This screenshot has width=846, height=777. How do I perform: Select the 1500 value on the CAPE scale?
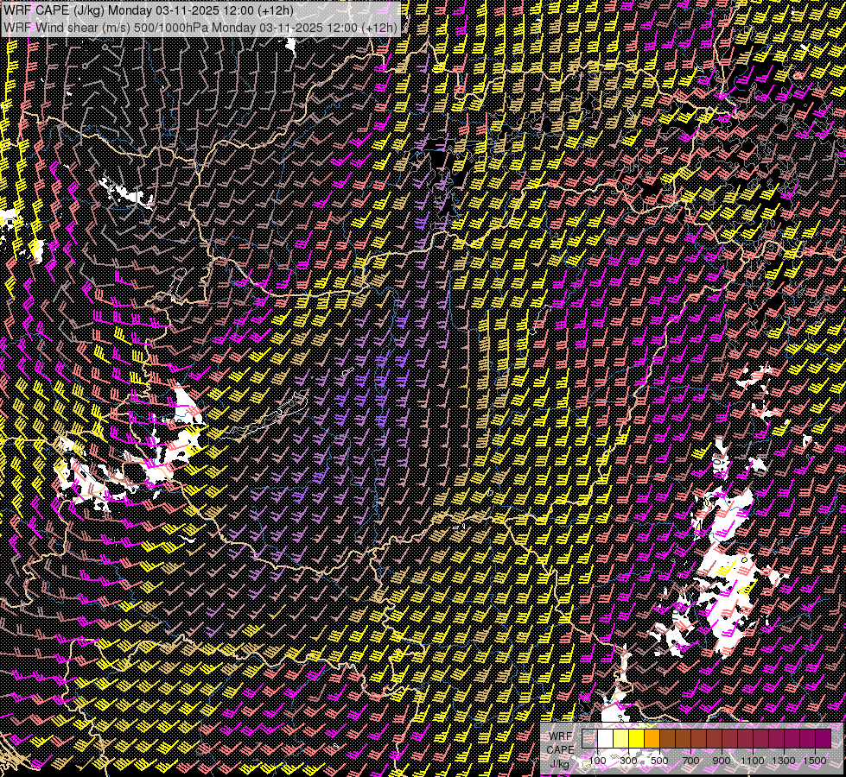click(814, 761)
